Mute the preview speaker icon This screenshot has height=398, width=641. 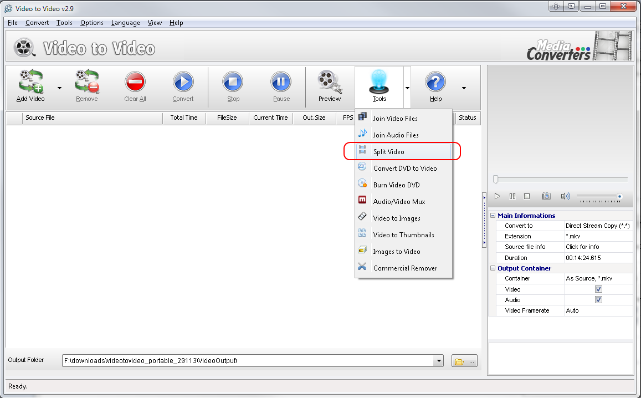565,196
